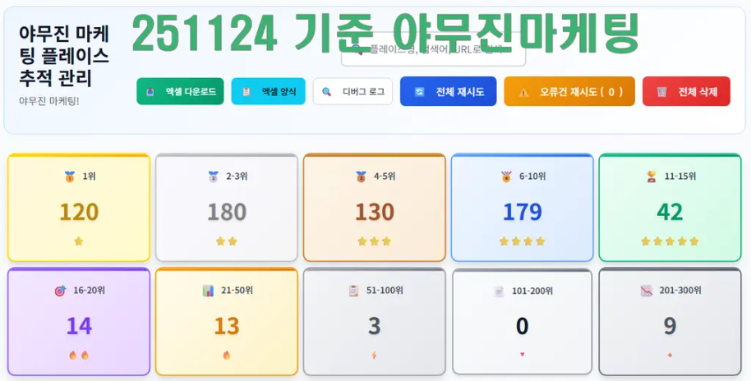Filter by the 4-5위 card showing 130
The width and height of the screenshot is (751, 381).
tap(375, 208)
